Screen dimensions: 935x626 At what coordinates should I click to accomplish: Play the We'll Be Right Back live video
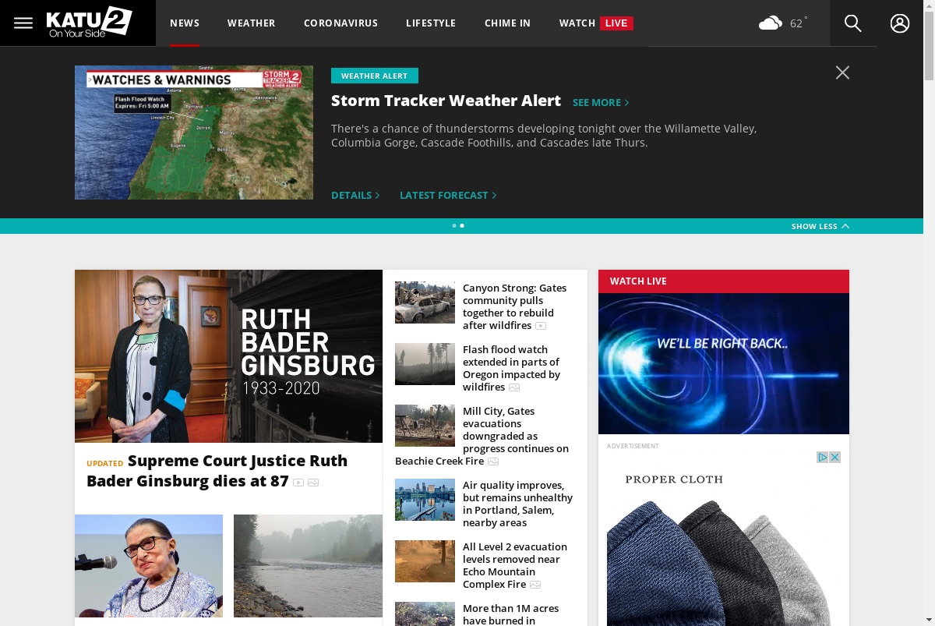[x=724, y=363]
